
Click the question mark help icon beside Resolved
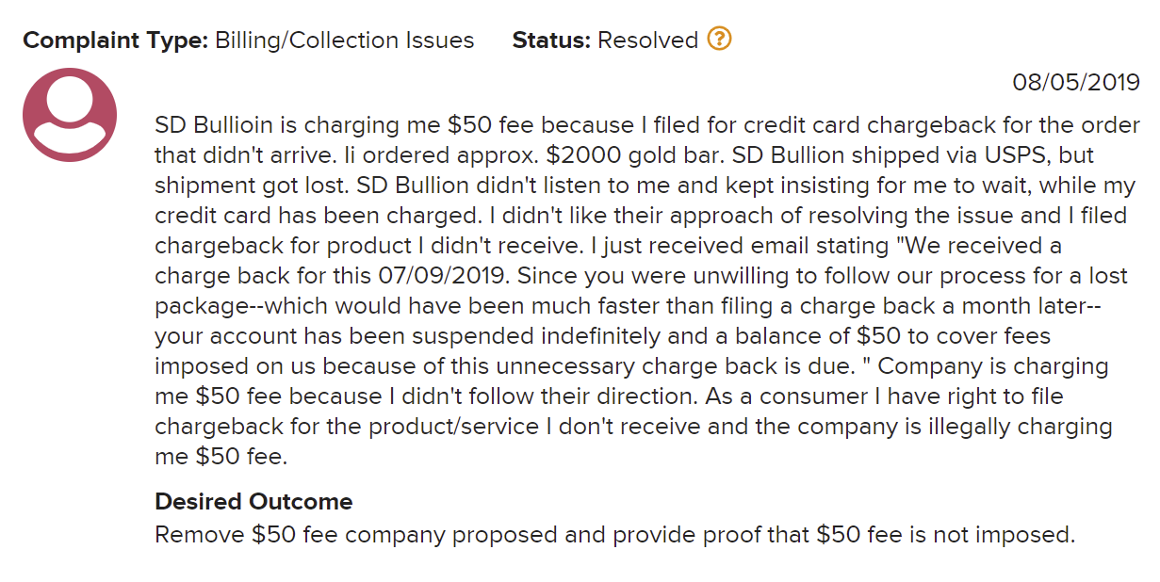(719, 40)
